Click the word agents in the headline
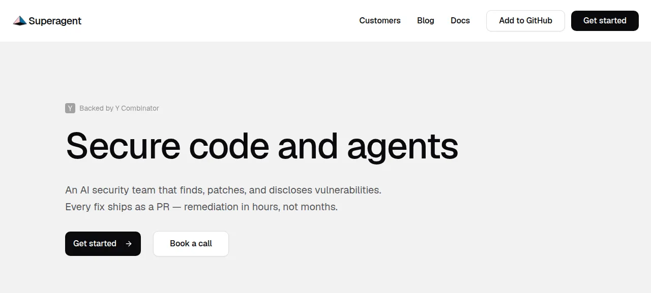 pos(402,148)
